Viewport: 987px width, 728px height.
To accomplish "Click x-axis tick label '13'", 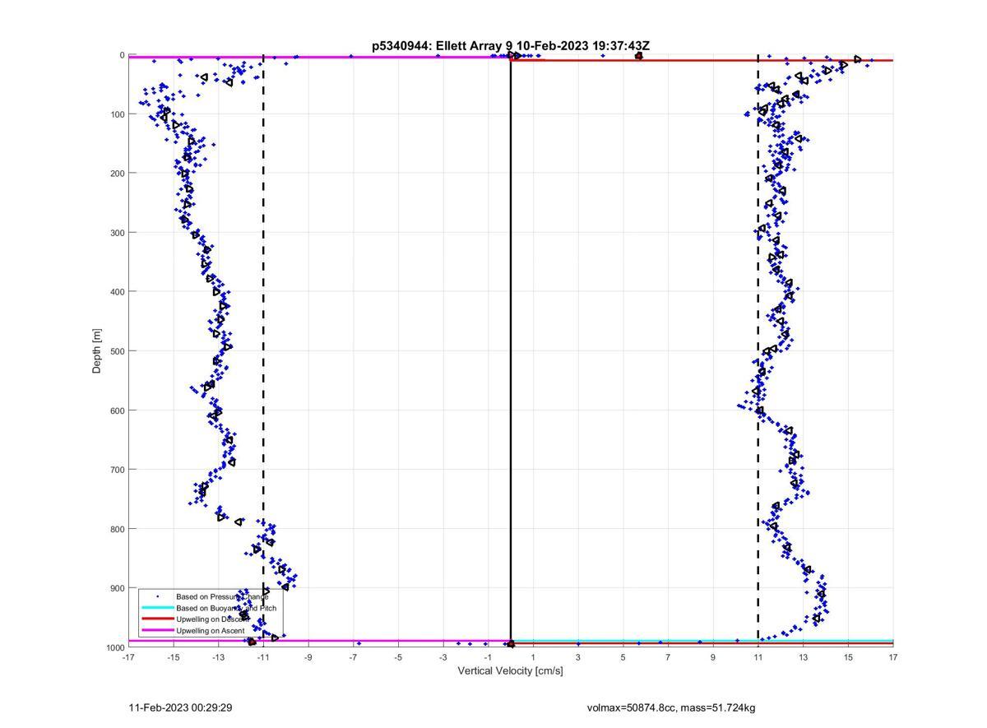I will 803,657.
